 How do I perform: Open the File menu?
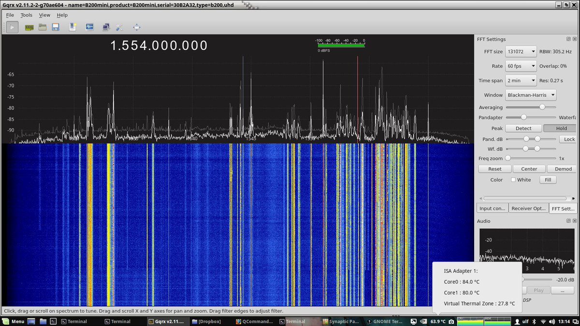point(10,15)
